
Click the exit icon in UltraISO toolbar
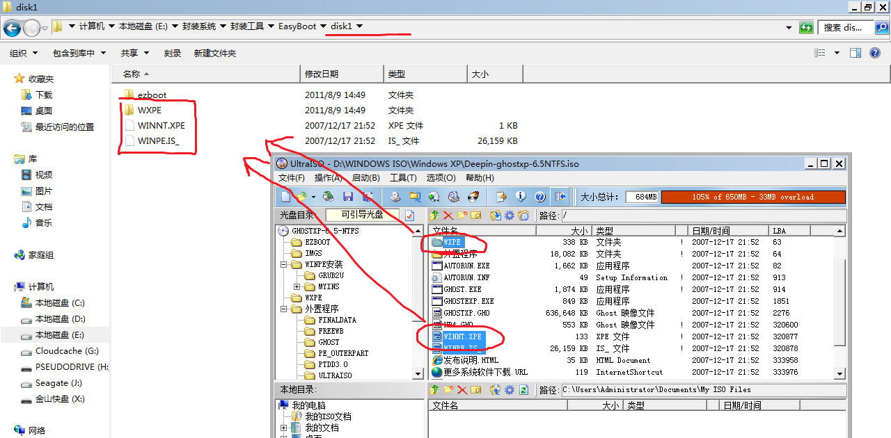pos(560,197)
